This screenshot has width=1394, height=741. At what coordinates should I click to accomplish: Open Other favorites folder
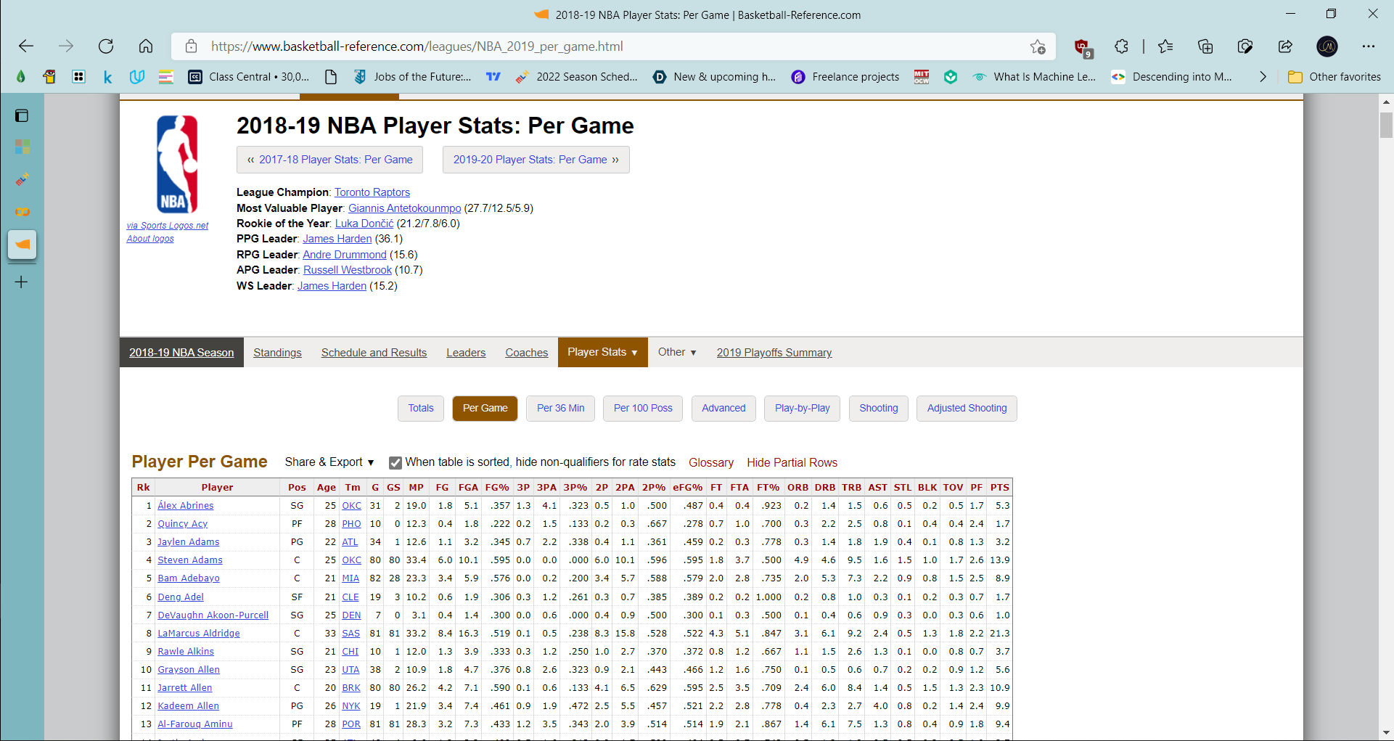[1334, 77]
